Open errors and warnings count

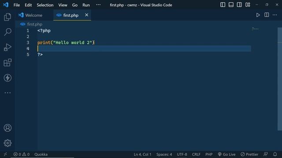click(22, 154)
